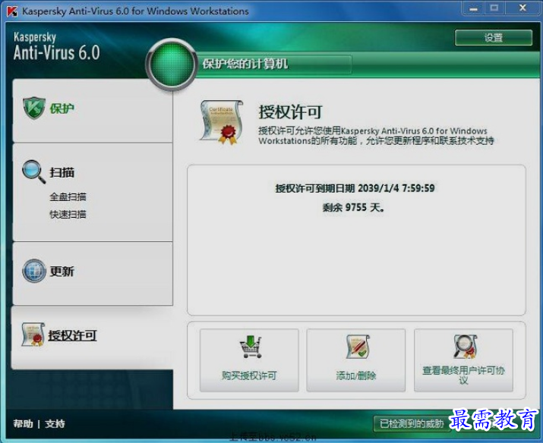Viewport: 543px width, 443px height.
Task: Click the add/remove license document icon
Action: tap(358, 347)
